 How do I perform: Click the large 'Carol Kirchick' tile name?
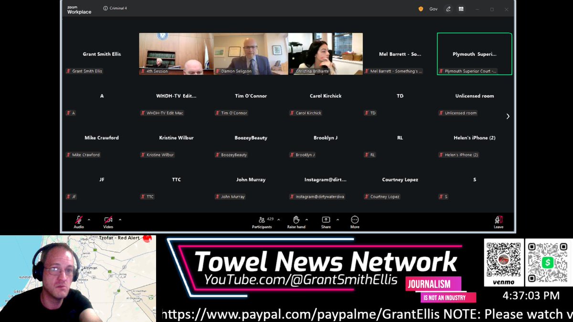[325, 96]
